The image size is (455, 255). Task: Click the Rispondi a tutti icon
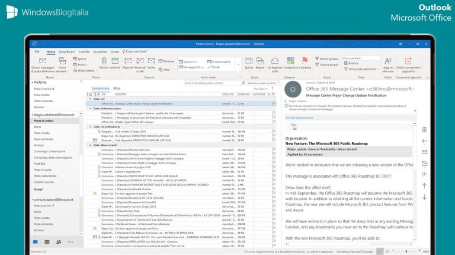point(140,61)
